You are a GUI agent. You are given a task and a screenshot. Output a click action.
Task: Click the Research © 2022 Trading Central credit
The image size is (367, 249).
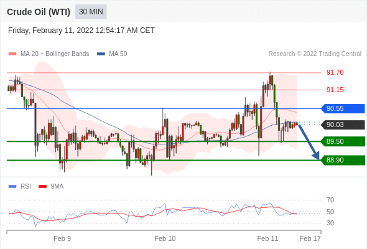click(315, 54)
